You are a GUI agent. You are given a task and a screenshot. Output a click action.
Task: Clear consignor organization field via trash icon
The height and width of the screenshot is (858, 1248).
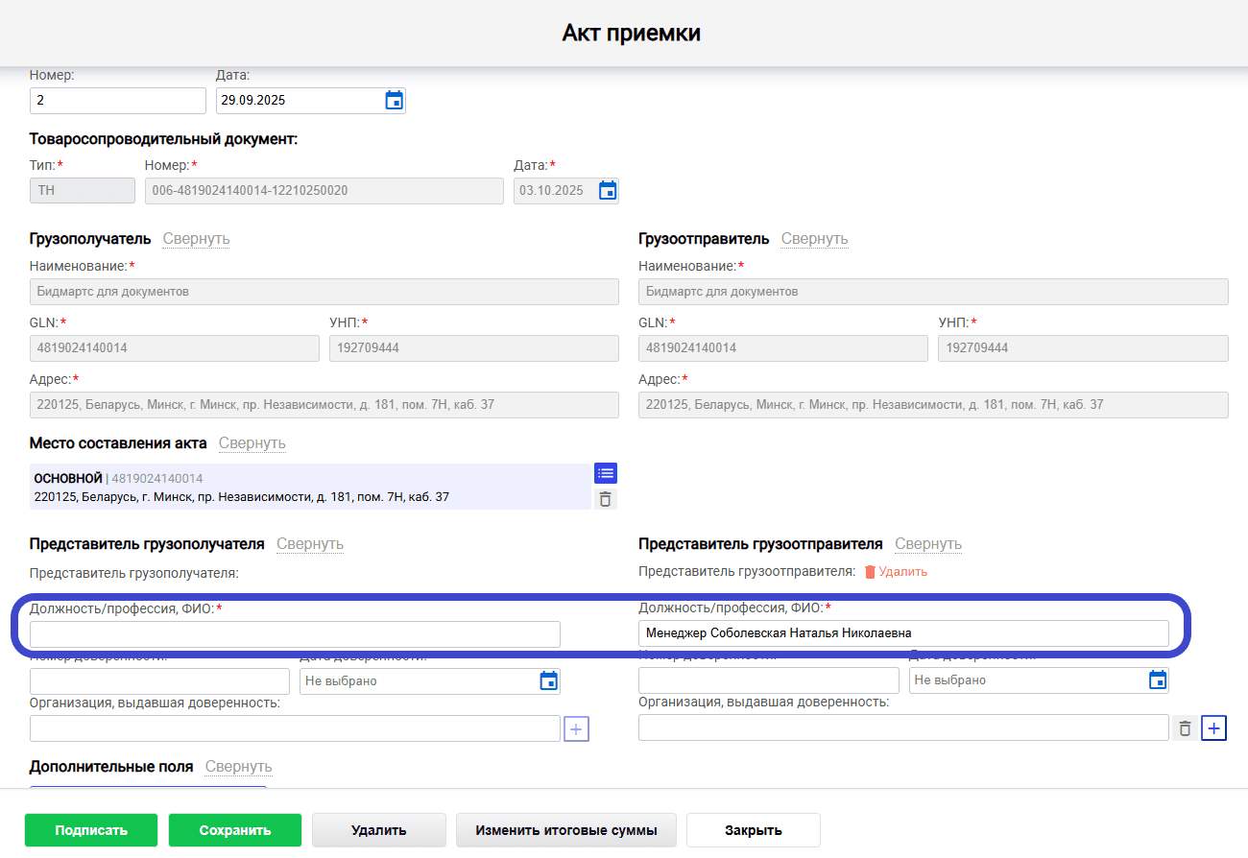tap(1184, 727)
